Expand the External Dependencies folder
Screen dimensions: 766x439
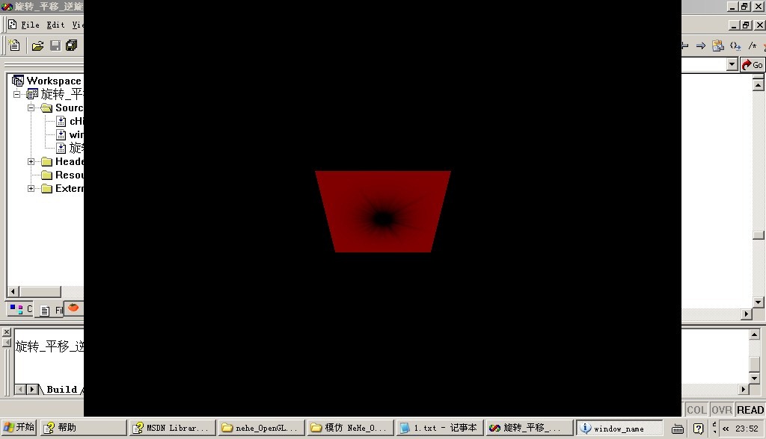tap(31, 188)
